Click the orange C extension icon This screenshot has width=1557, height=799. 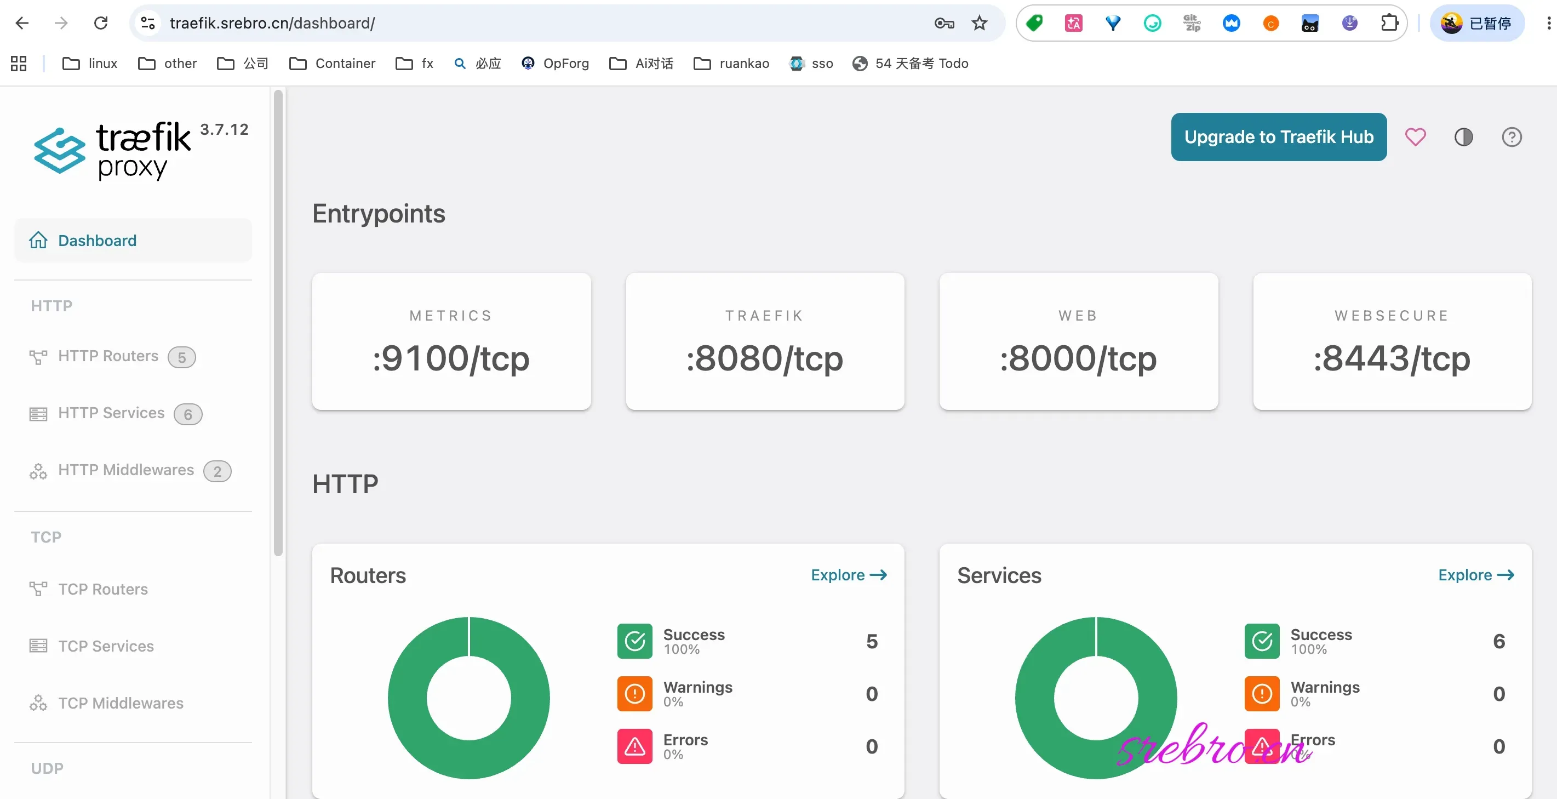tap(1270, 23)
